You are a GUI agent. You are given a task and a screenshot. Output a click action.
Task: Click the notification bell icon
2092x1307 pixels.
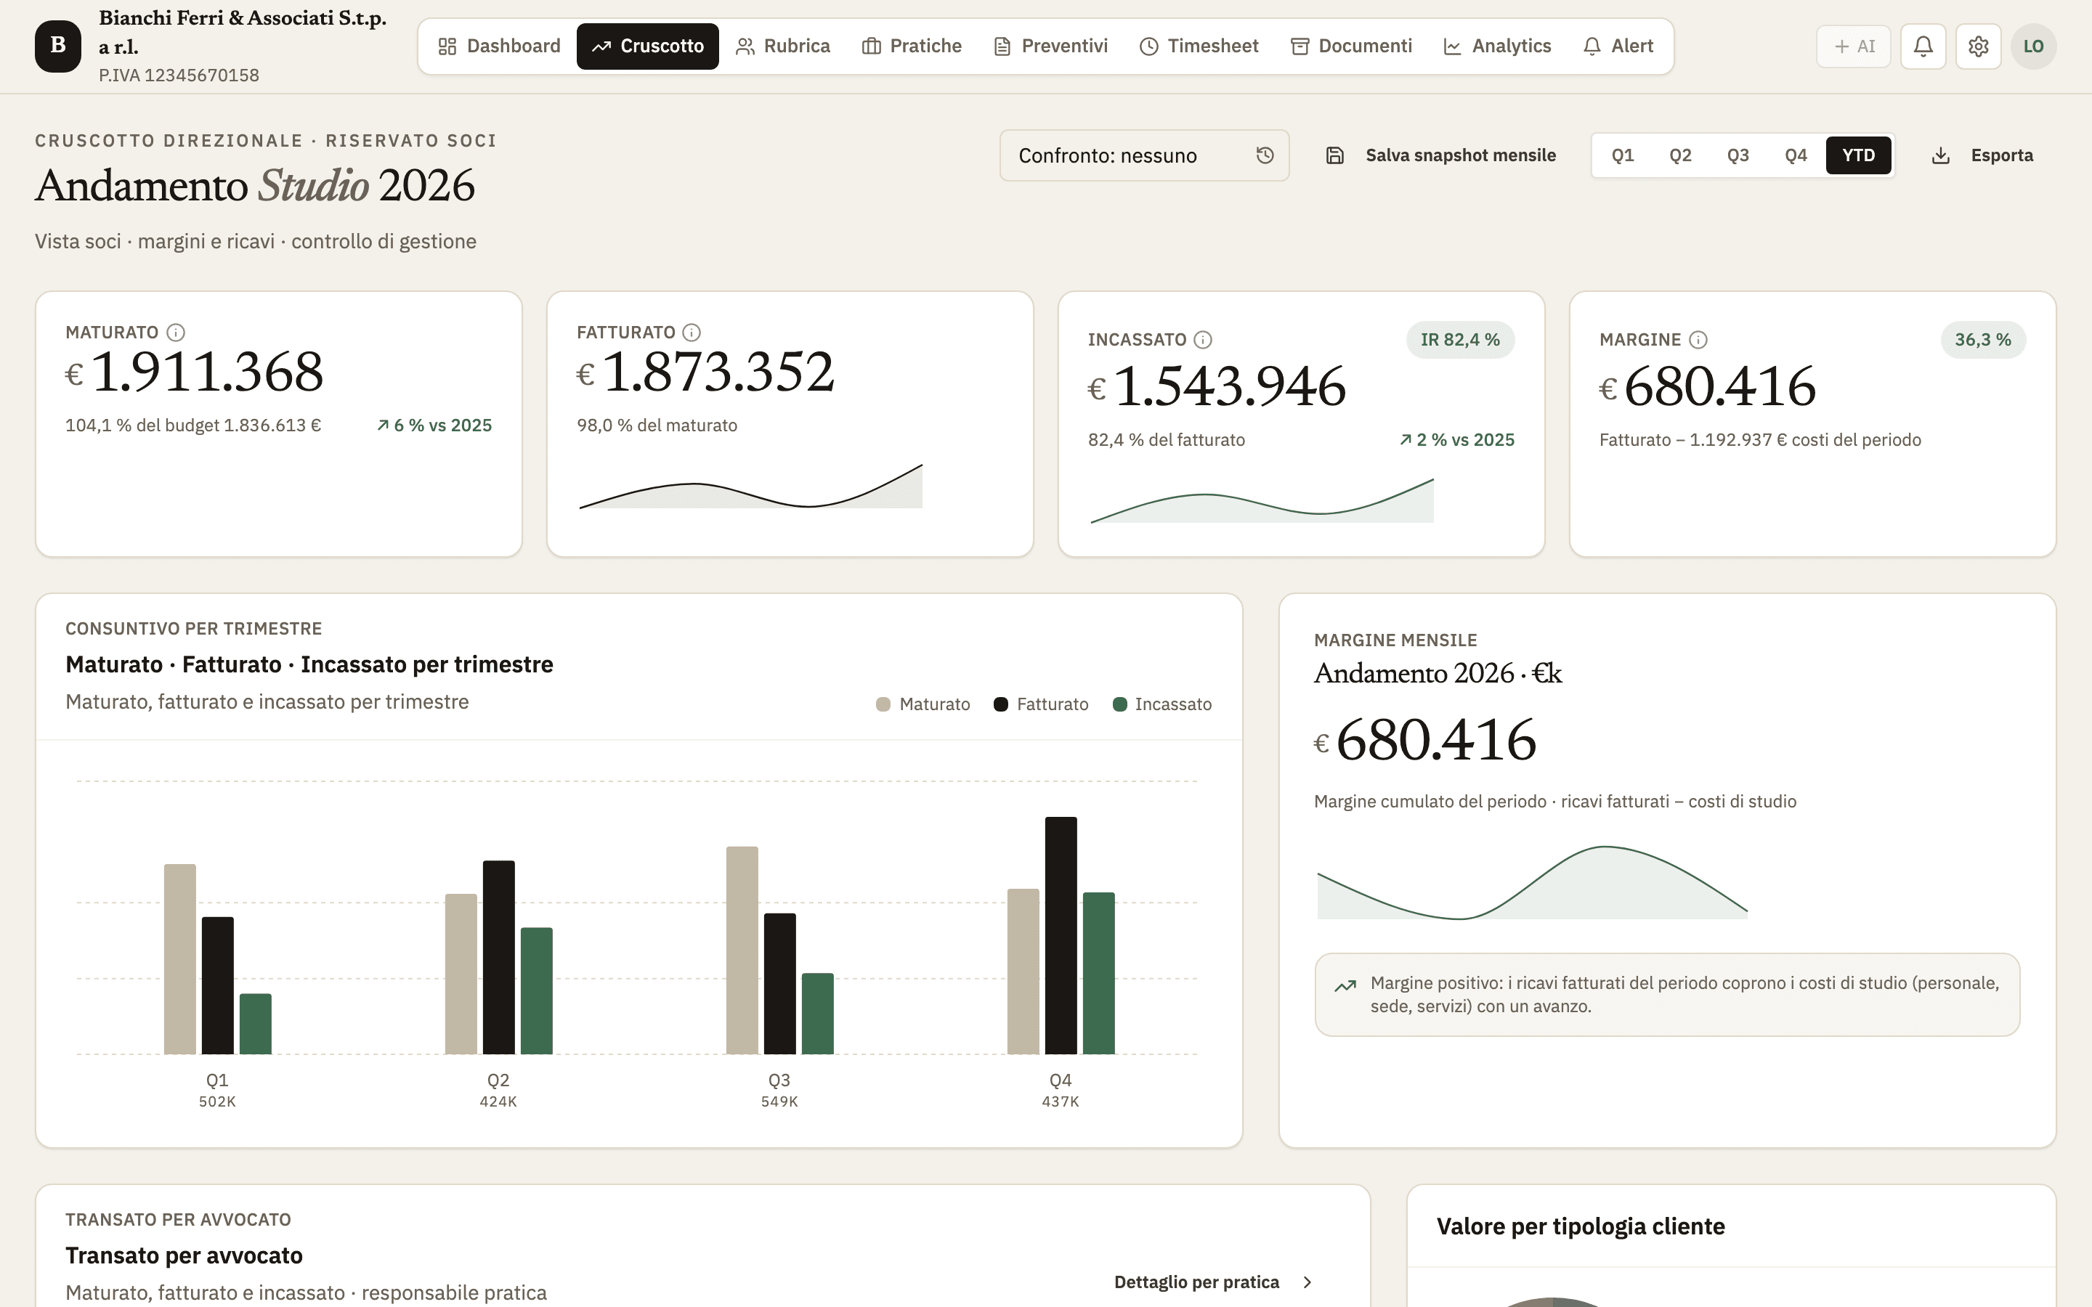tap(1923, 46)
